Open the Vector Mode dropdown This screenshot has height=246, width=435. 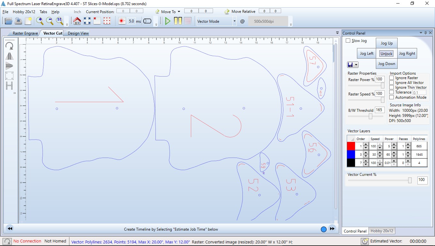(234, 21)
